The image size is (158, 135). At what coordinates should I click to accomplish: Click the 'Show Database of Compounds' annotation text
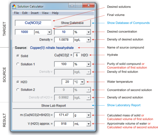pyautogui.click(x=128, y=23)
